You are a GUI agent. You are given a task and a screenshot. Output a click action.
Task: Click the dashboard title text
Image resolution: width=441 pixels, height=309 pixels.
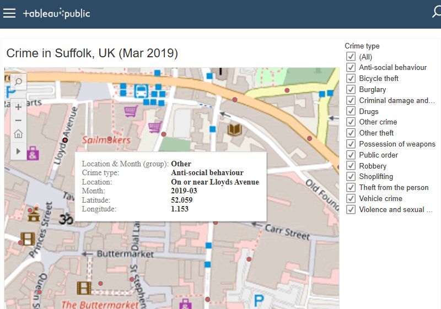tap(92, 53)
